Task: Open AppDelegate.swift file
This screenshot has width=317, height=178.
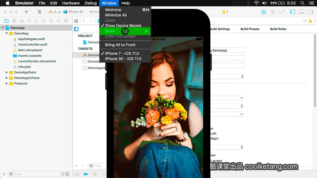Action: pos(32,39)
